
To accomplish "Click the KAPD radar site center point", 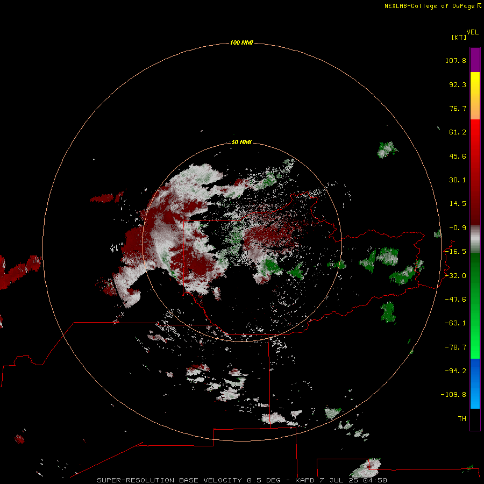I will (x=242, y=243).
